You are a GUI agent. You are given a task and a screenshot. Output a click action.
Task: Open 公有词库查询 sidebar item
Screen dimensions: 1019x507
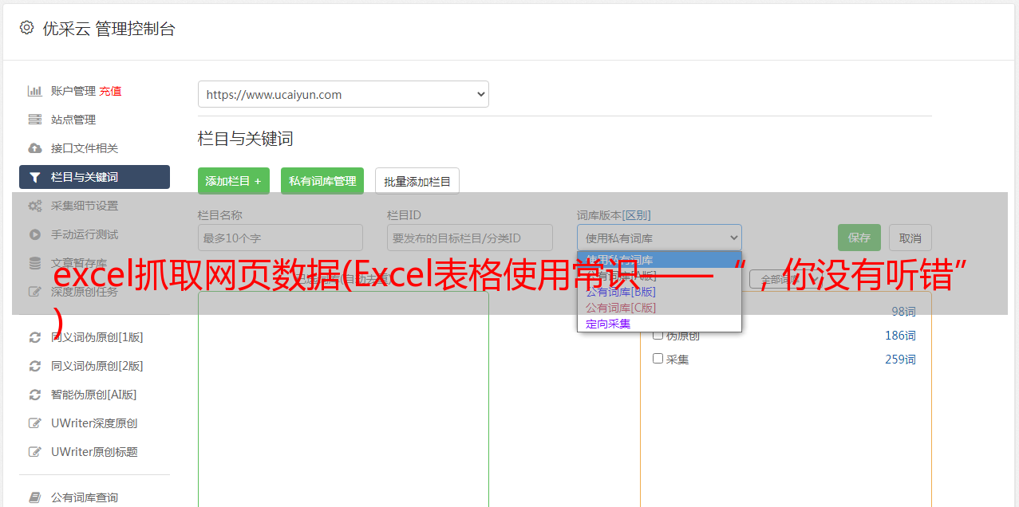85,497
